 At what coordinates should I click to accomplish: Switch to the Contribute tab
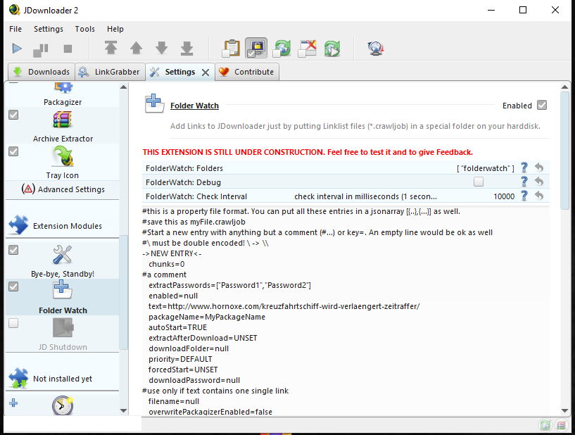247,72
